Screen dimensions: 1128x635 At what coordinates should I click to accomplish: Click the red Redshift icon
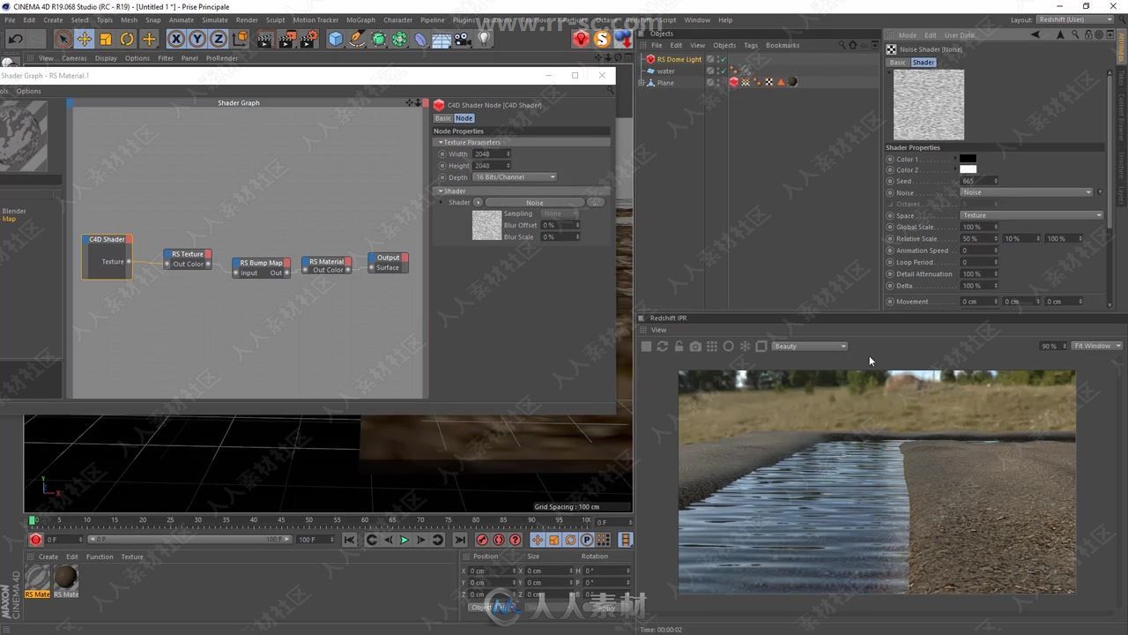(581, 39)
